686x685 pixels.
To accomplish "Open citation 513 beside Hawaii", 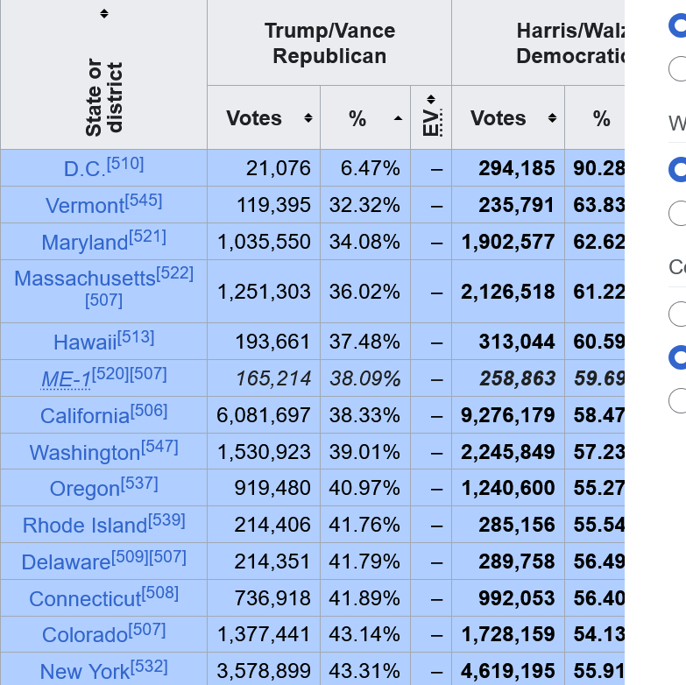I will 136,337.
